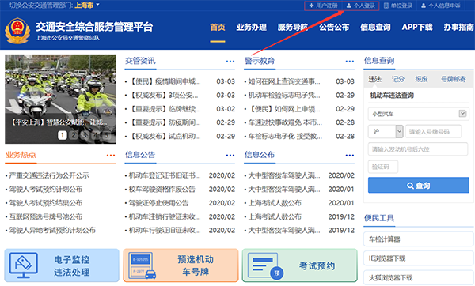Open 校车驾驶资格作废公告 announcement
The image size is (475, 286).
point(161,190)
